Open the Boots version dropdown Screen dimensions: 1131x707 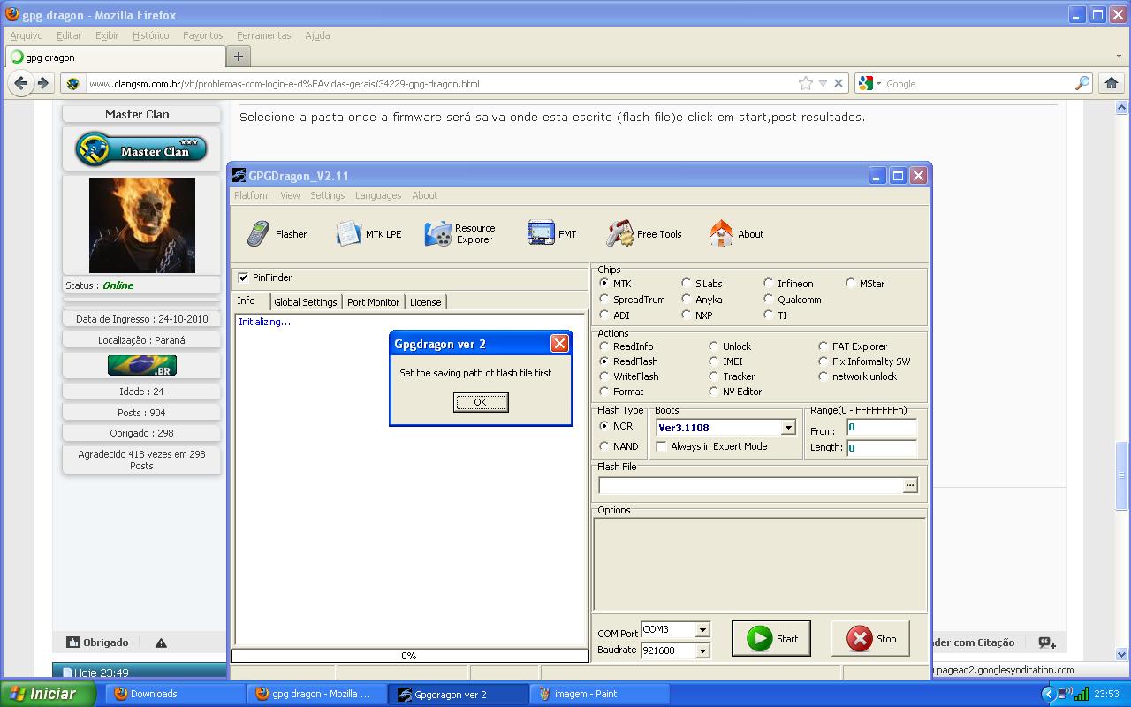[x=788, y=428]
